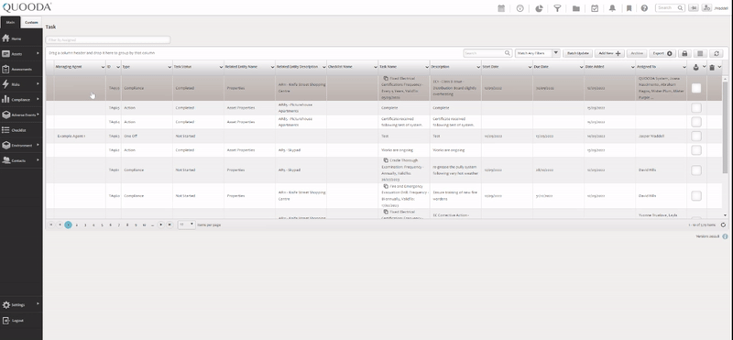Open Home in the sidebar
Viewport: 733px width, 340px height.
tap(21, 38)
